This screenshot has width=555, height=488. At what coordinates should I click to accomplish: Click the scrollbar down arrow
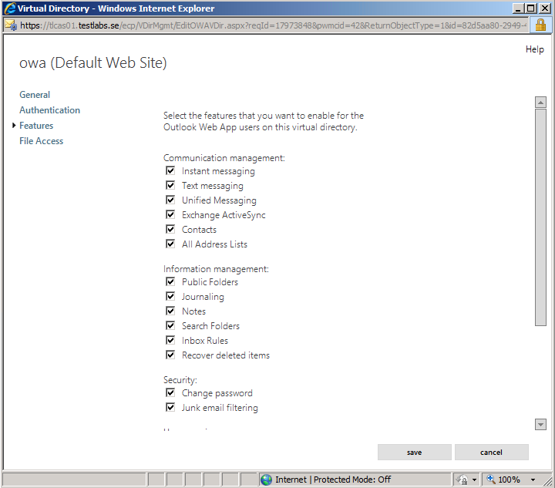coord(540,424)
